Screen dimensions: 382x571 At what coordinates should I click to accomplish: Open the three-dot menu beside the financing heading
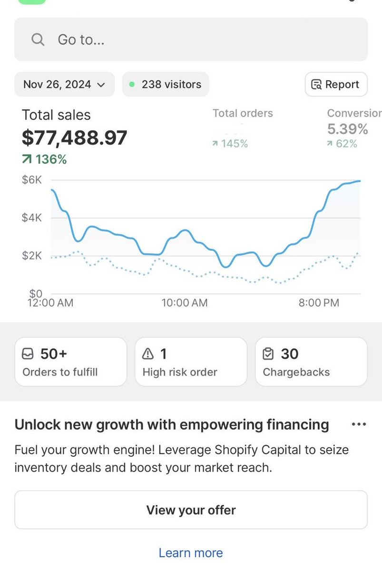(358, 424)
